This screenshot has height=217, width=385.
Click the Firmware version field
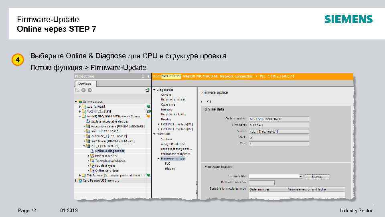click(x=262, y=182)
